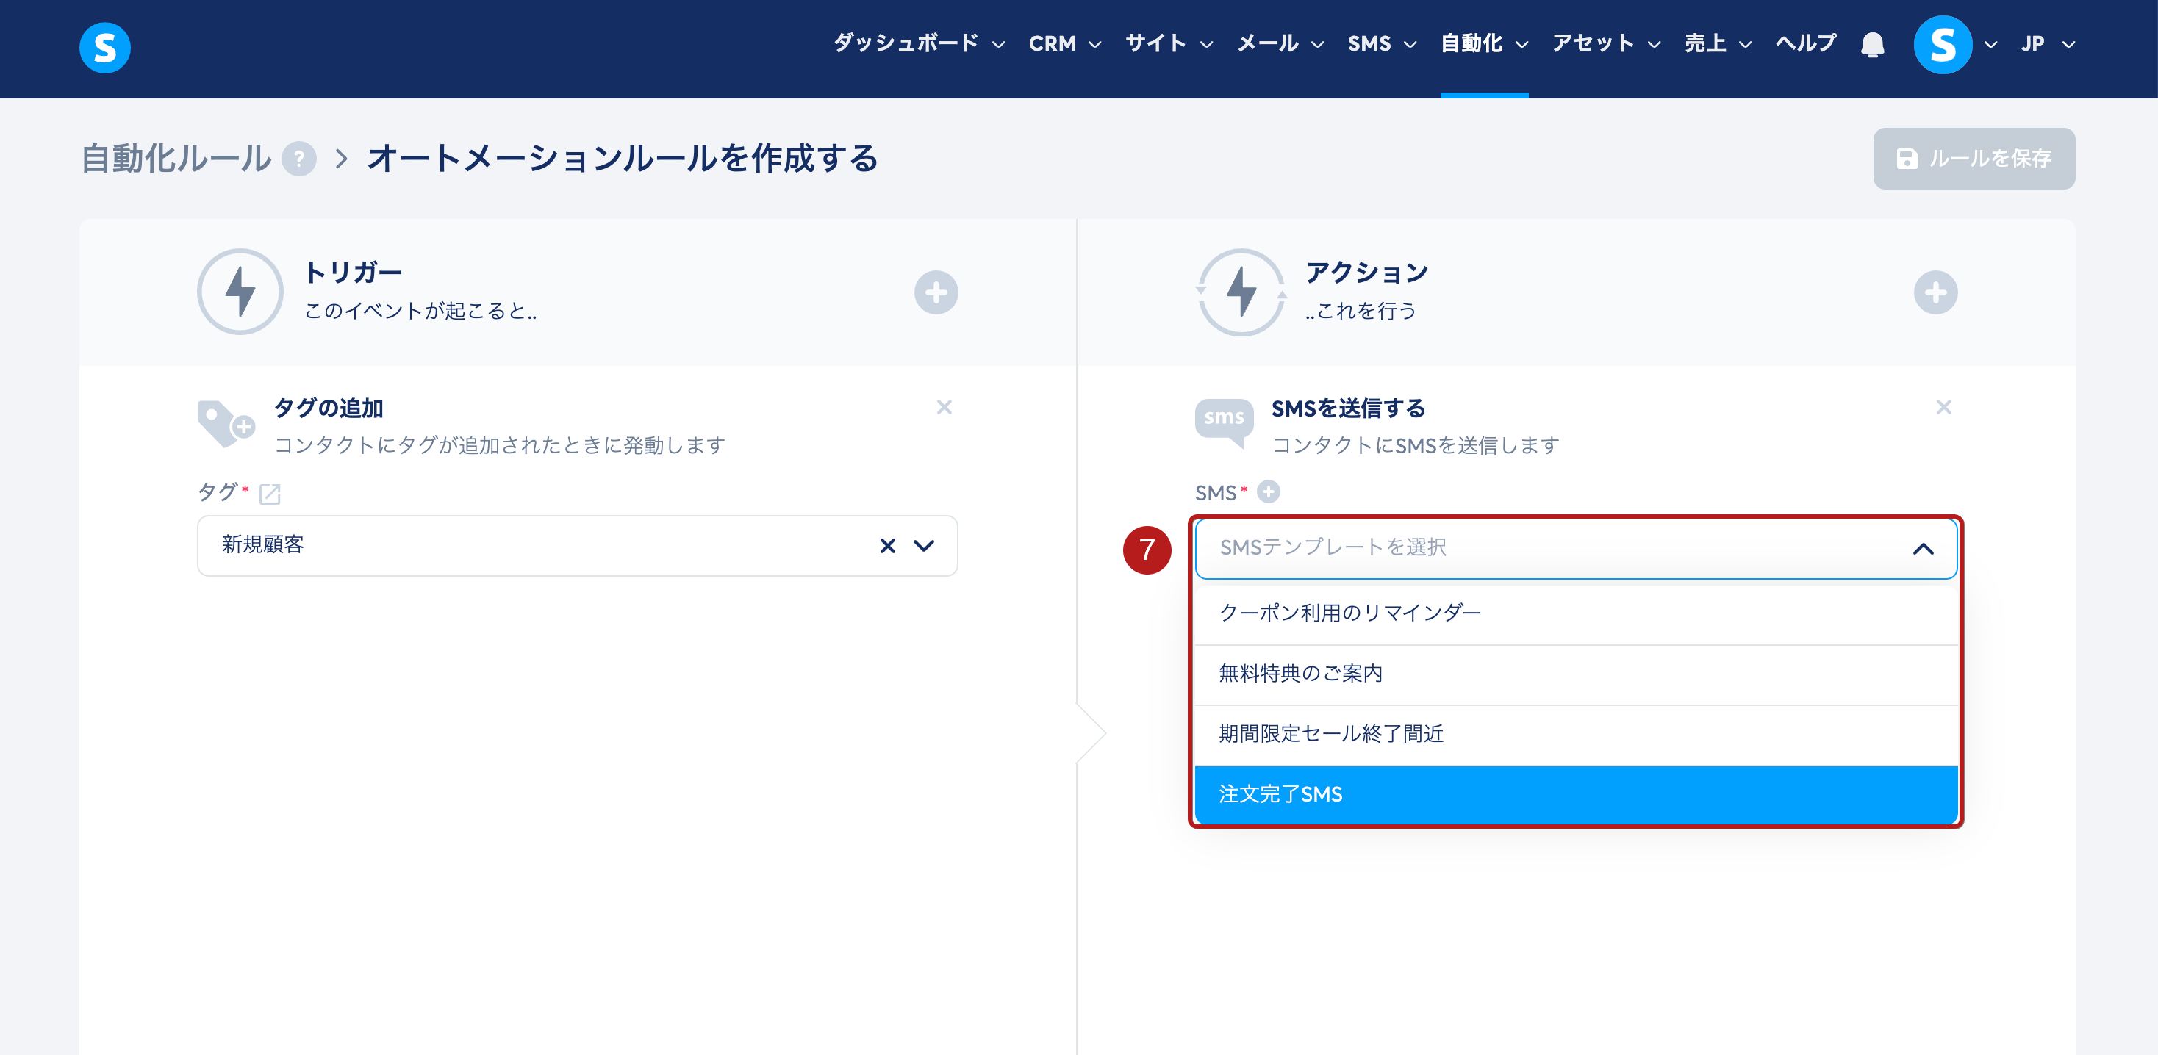
Task: Click the タグの追加 trigger title
Action: click(x=329, y=408)
